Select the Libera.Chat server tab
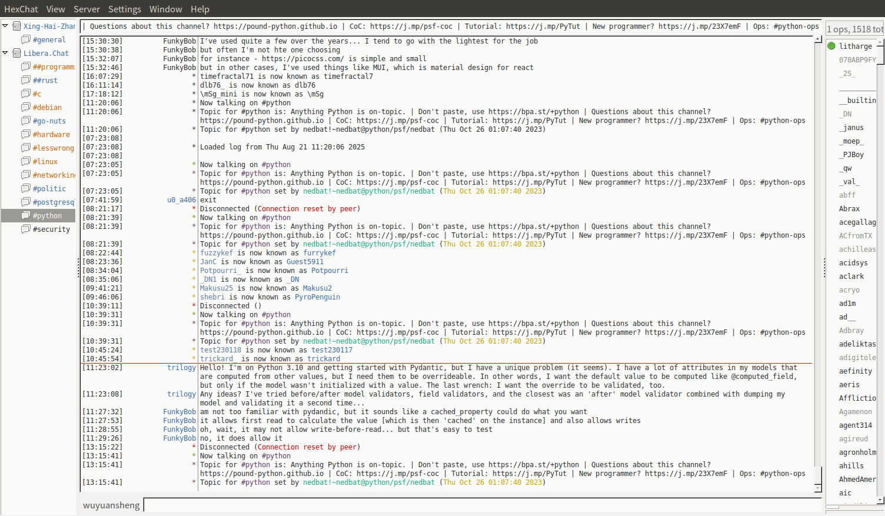Image resolution: width=885 pixels, height=516 pixels. pyautogui.click(x=46, y=53)
